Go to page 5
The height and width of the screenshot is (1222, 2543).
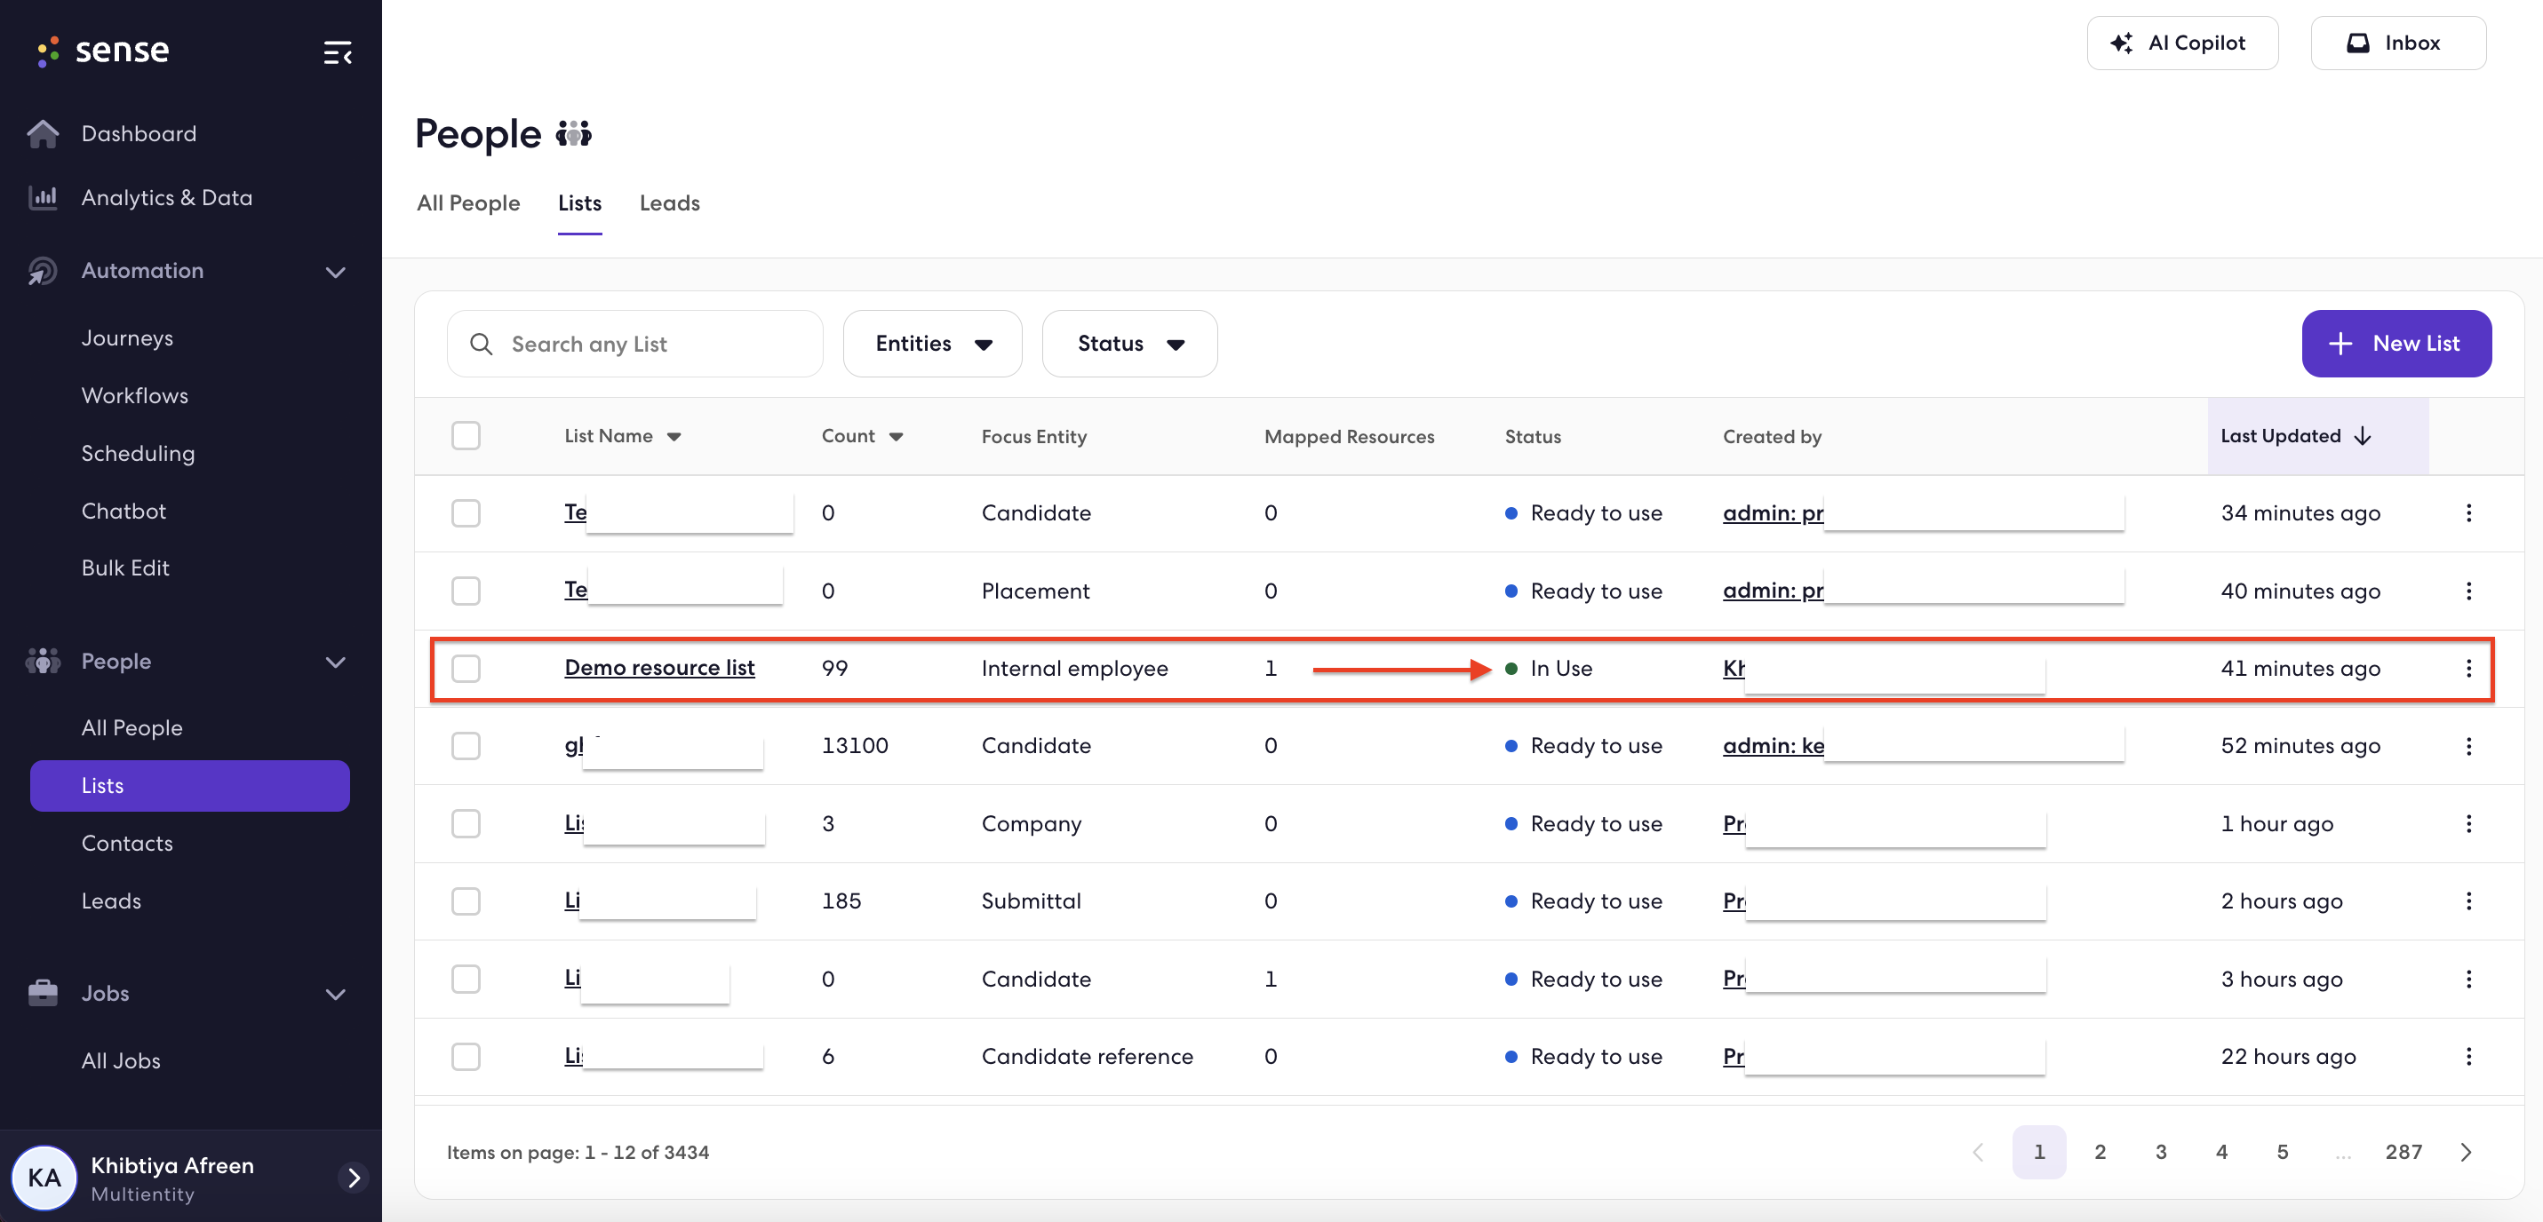(x=2283, y=1152)
